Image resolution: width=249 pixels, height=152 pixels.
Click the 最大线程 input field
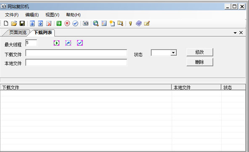pos(31,43)
